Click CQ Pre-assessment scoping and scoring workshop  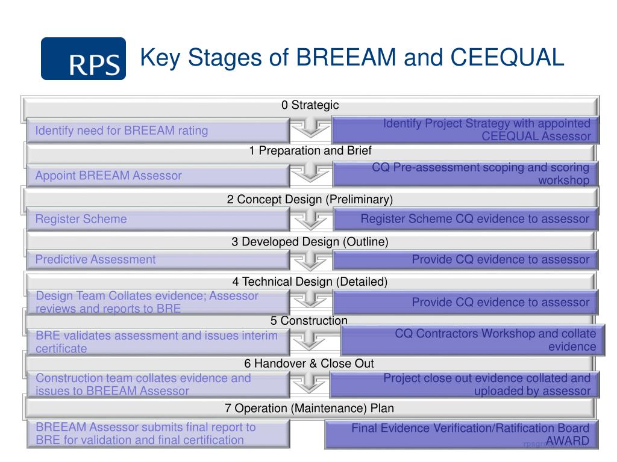466,174
